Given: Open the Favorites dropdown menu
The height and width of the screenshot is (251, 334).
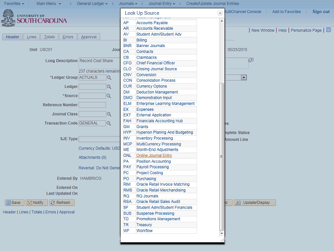Looking at the screenshot, I should (x=14, y=4).
